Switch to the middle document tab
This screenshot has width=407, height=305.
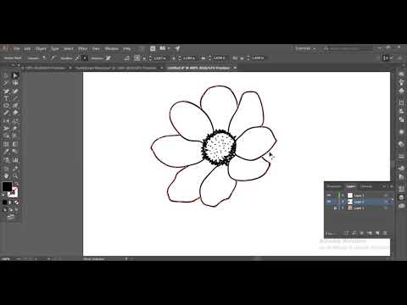115,68
